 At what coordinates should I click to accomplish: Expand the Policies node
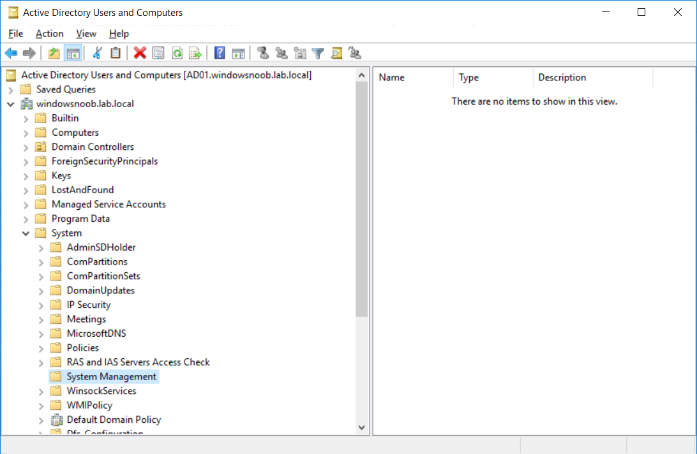41,349
